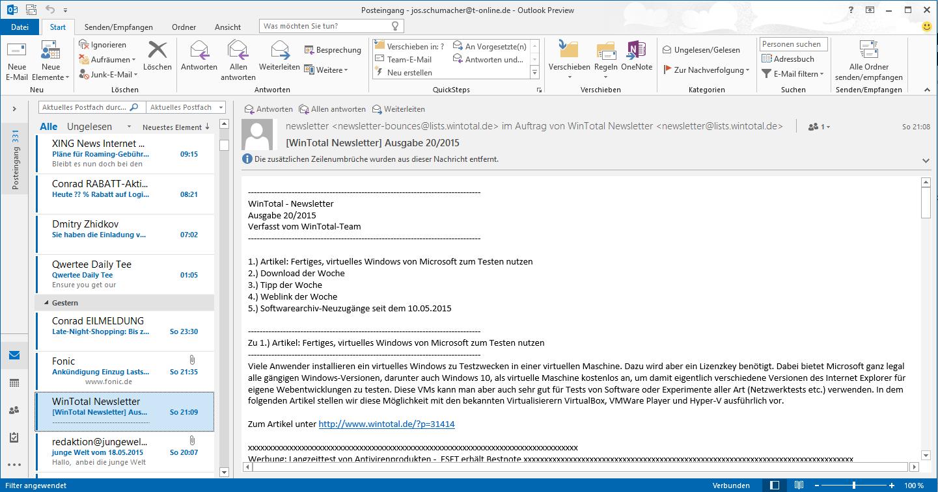Select the Antworten und... quick step
The image size is (938, 492).
pyautogui.click(x=489, y=60)
